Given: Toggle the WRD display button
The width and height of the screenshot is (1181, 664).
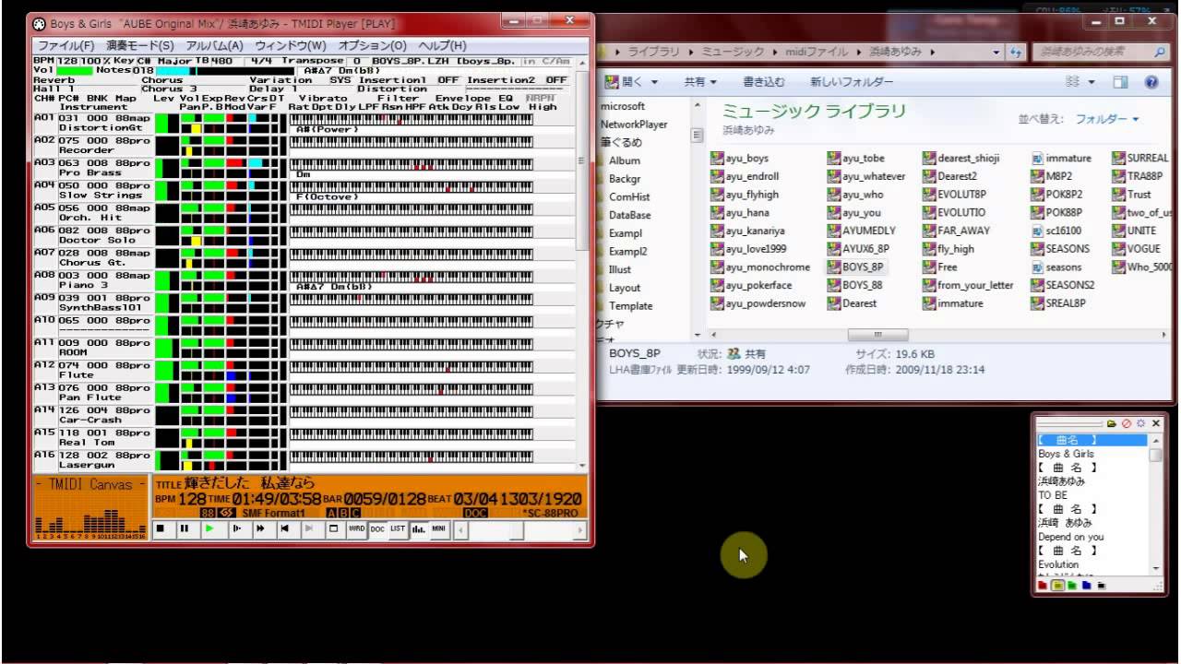Looking at the screenshot, I should pyautogui.click(x=356, y=528).
